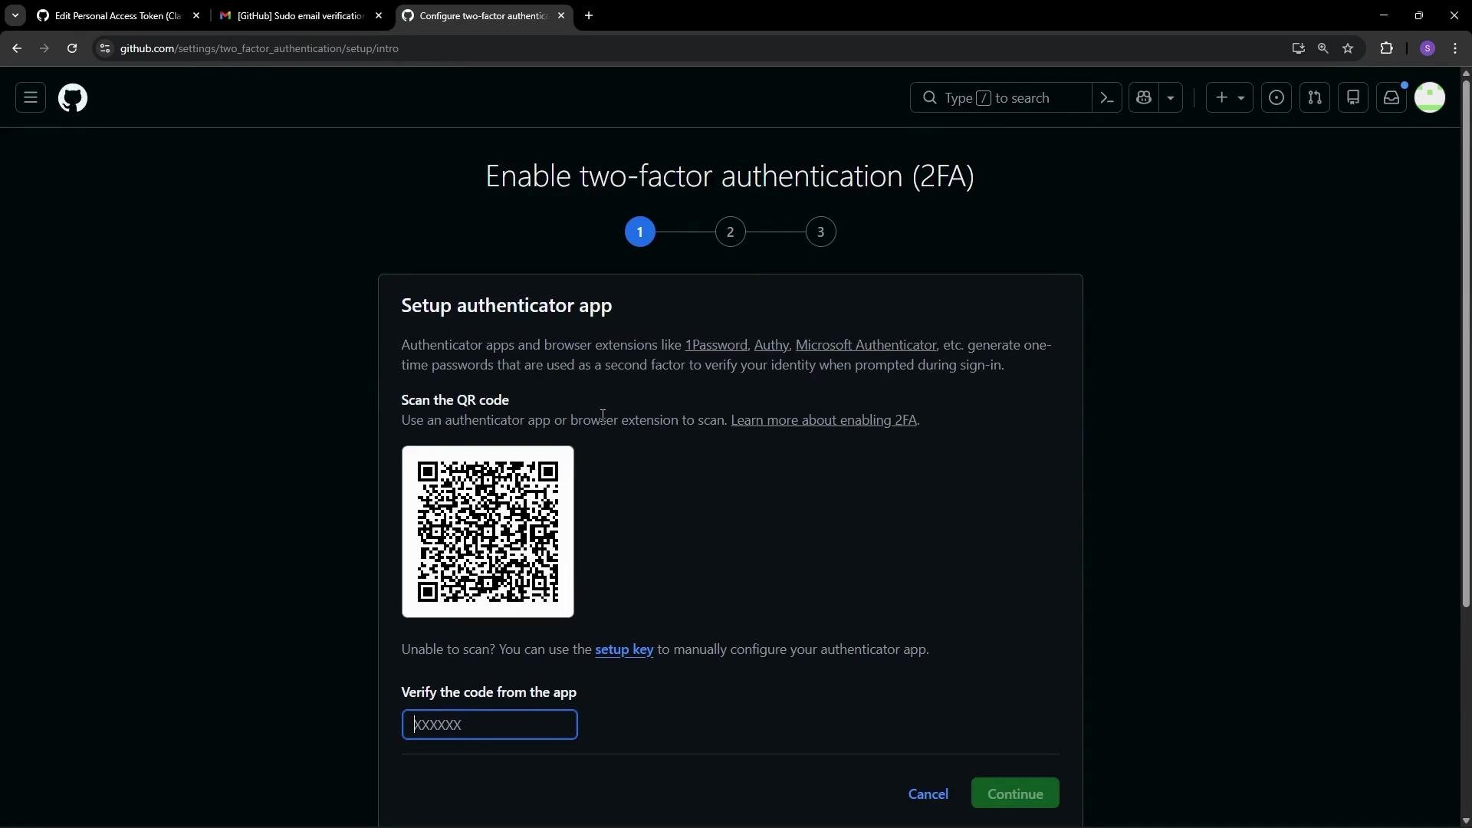Viewport: 1472px width, 828px height.
Task: Click the browser back arrow
Action: (17, 48)
